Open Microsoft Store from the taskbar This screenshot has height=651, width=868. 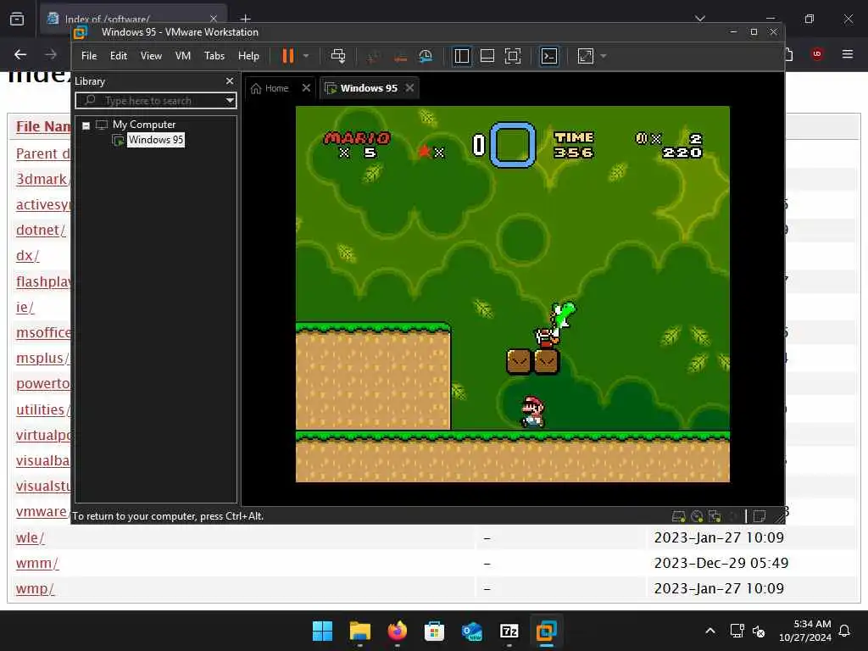coord(435,631)
